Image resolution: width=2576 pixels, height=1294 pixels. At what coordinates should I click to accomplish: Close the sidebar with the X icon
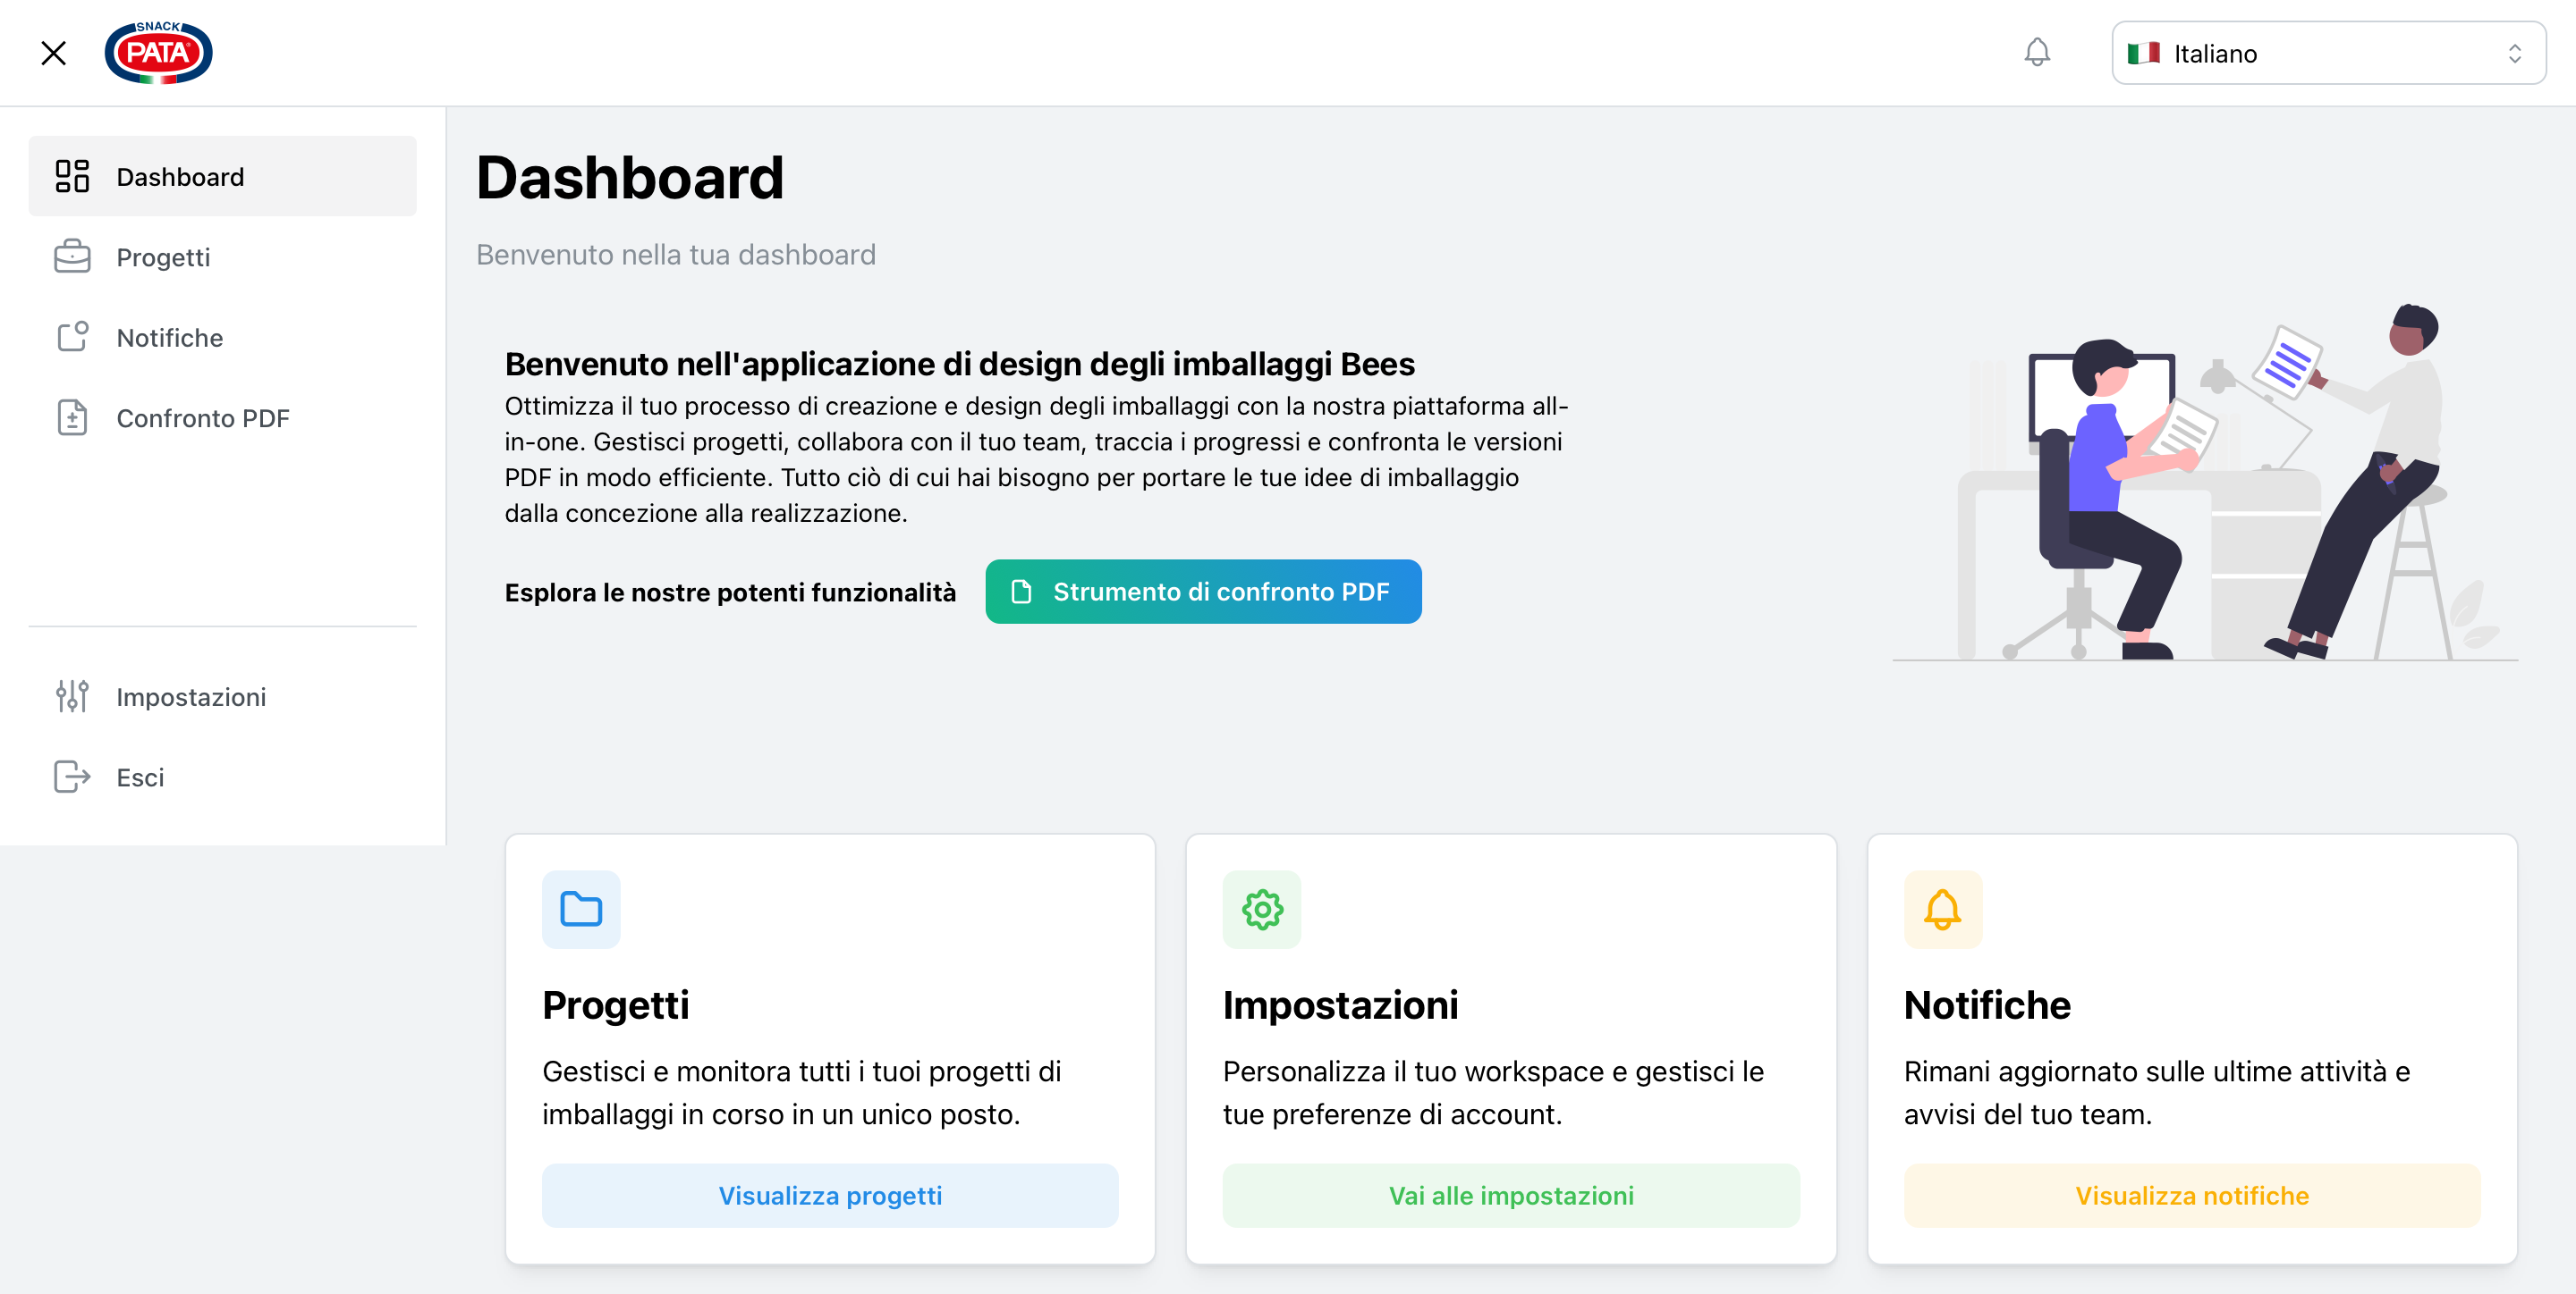[x=53, y=52]
